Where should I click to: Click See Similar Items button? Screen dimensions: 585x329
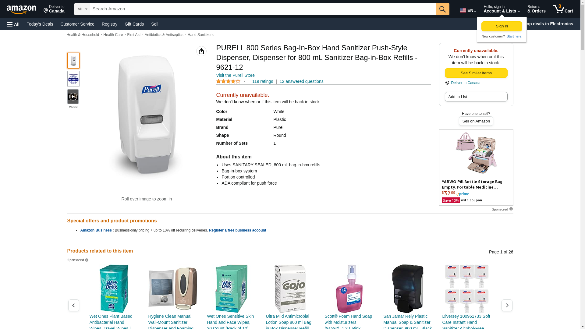[x=476, y=73]
